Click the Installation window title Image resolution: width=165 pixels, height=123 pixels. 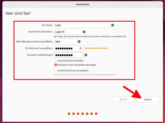[82, 4]
